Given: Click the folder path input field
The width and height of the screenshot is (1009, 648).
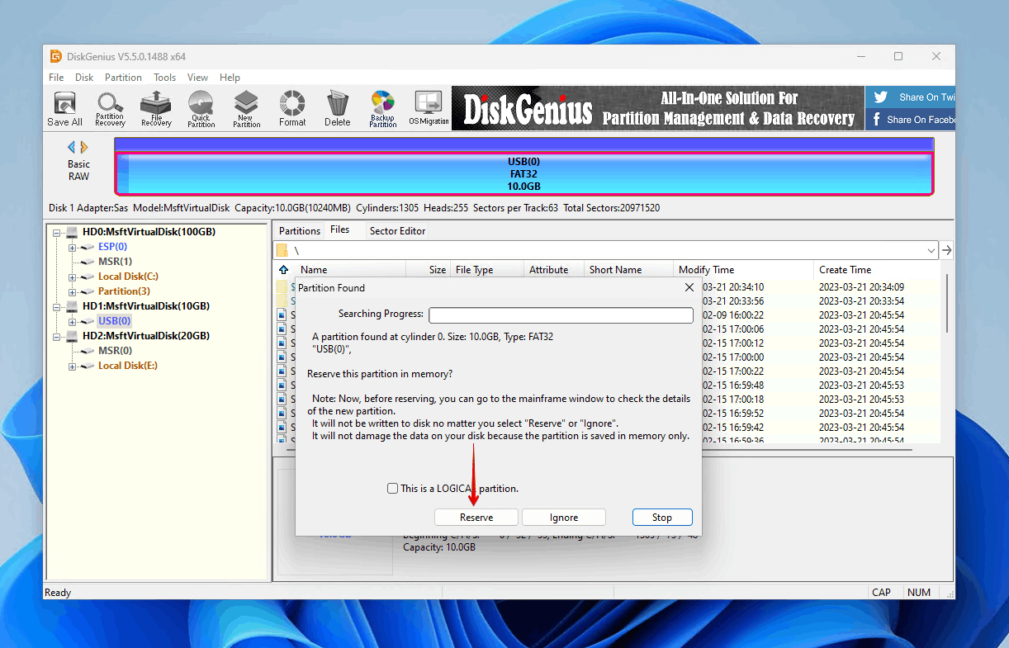Looking at the screenshot, I should [x=606, y=250].
